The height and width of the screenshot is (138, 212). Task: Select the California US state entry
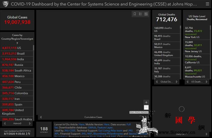[x=197, y=59]
